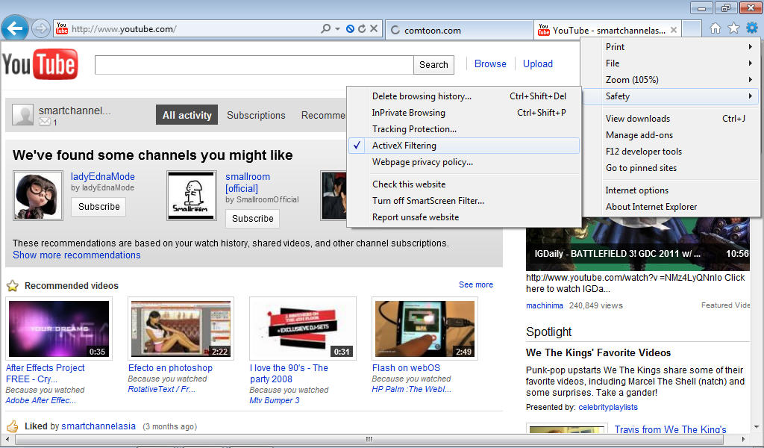Screen dimensions: 764x448
Task: Click into the YouTube search box
Action: 254,65
